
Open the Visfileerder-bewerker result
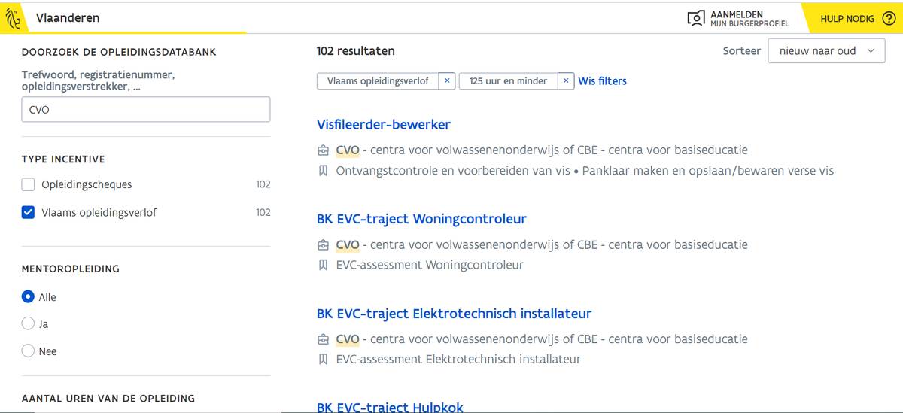384,125
